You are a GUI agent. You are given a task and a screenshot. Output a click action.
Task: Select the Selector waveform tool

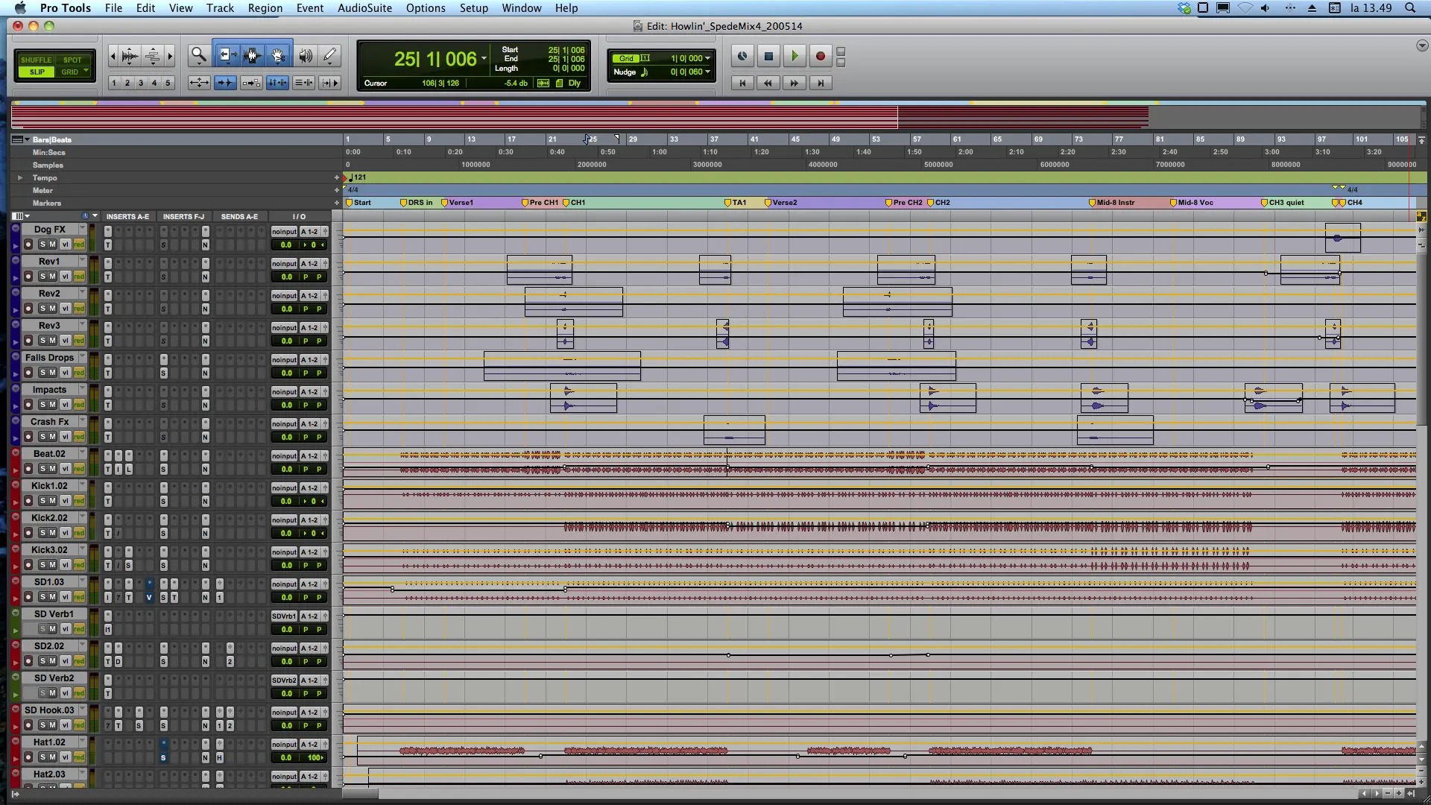(252, 55)
